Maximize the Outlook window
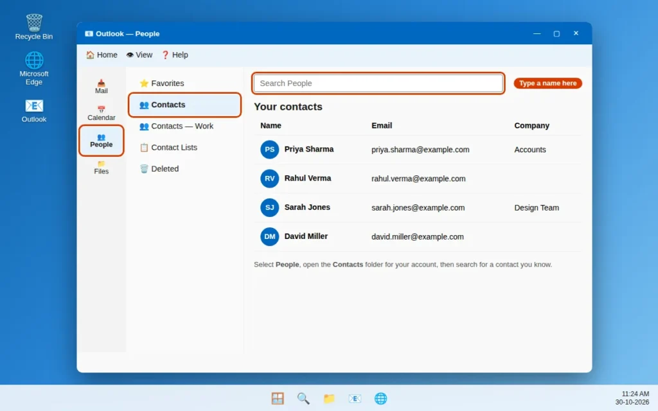Image resolution: width=658 pixels, height=411 pixels. (x=556, y=33)
